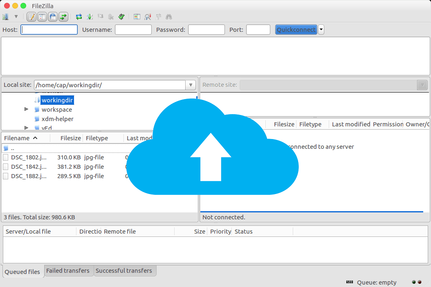
Task: Refresh the file and folder lists
Action: pos(78,17)
